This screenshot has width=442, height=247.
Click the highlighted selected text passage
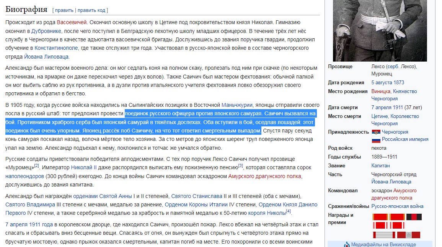tap(161, 122)
